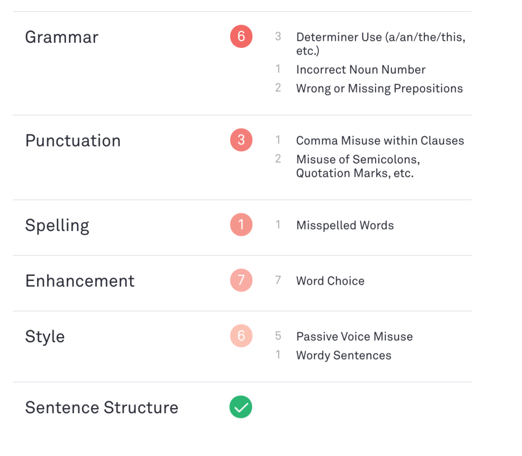522x456 pixels.
Task: Click the Enhancement badge showing 7 issues
Action: 241,281
